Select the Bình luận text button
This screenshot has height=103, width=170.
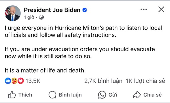(70, 95)
